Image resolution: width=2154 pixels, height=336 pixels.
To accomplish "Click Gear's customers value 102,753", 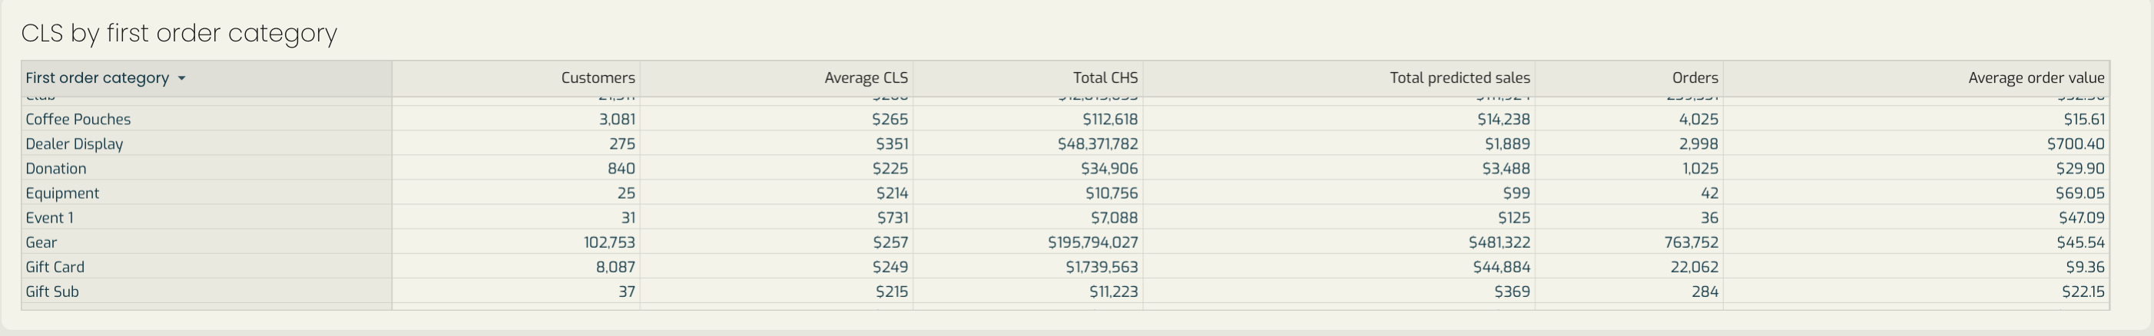I will pyautogui.click(x=608, y=242).
